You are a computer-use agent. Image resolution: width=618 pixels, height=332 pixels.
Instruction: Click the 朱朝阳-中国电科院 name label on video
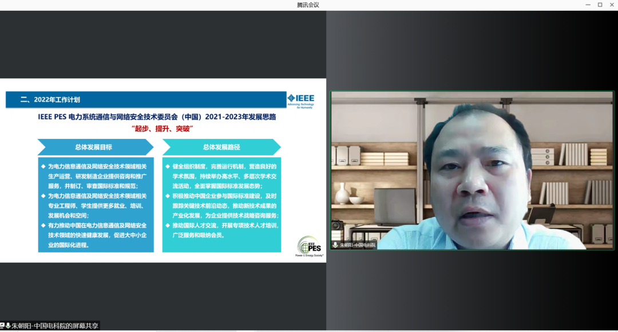point(358,245)
